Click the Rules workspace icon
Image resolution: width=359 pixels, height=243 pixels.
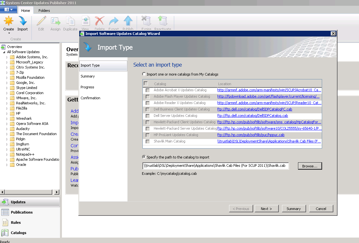(5, 223)
